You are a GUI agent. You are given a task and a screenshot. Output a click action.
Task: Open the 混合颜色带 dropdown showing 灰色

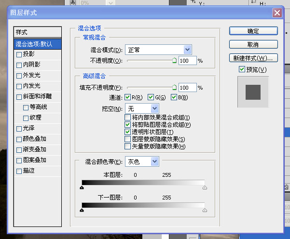(142, 161)
